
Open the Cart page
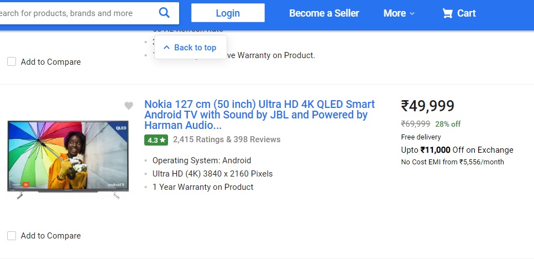466,13
